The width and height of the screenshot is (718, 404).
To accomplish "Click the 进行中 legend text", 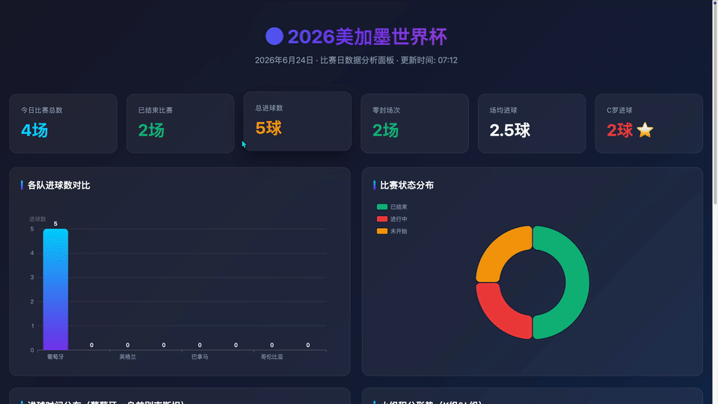I will (x=399, y=219).
